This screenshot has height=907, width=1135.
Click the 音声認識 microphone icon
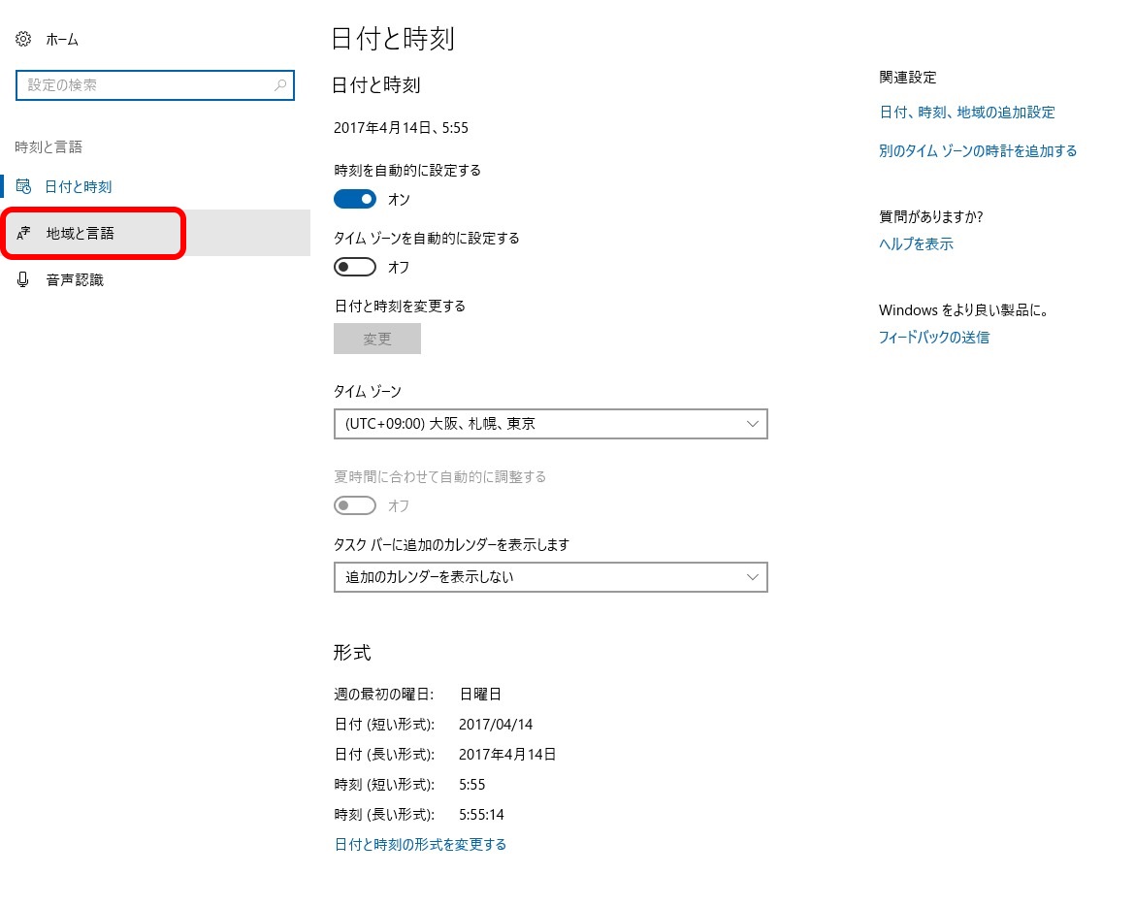tap(24, 279)
